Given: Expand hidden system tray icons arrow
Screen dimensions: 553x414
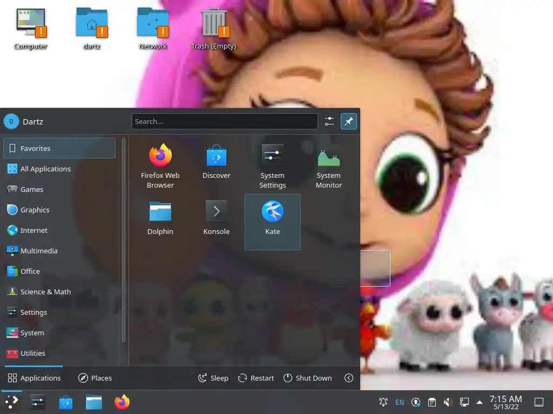Looking at the screenshot, I should coord(480,402).
